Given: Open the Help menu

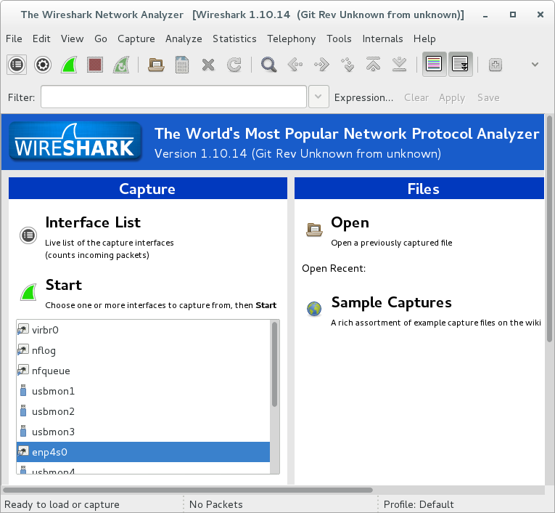Looking at the screenshot, I should click(x=424, y=39).
